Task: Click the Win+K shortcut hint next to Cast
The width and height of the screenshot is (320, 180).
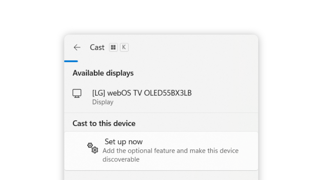Action: click(119, 47)
